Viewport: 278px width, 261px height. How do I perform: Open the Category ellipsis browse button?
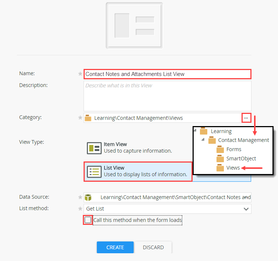246,118
